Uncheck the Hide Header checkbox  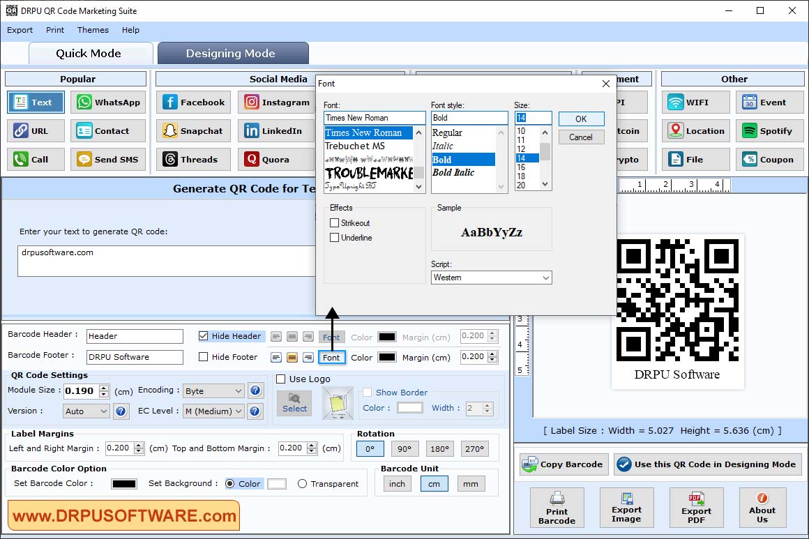[203, 336]
